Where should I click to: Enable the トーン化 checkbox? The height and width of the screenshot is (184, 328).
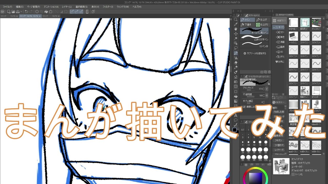pos(293,174)
